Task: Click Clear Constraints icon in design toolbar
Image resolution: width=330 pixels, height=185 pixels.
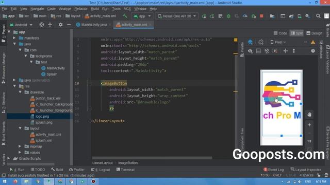Action: (267, 51)
